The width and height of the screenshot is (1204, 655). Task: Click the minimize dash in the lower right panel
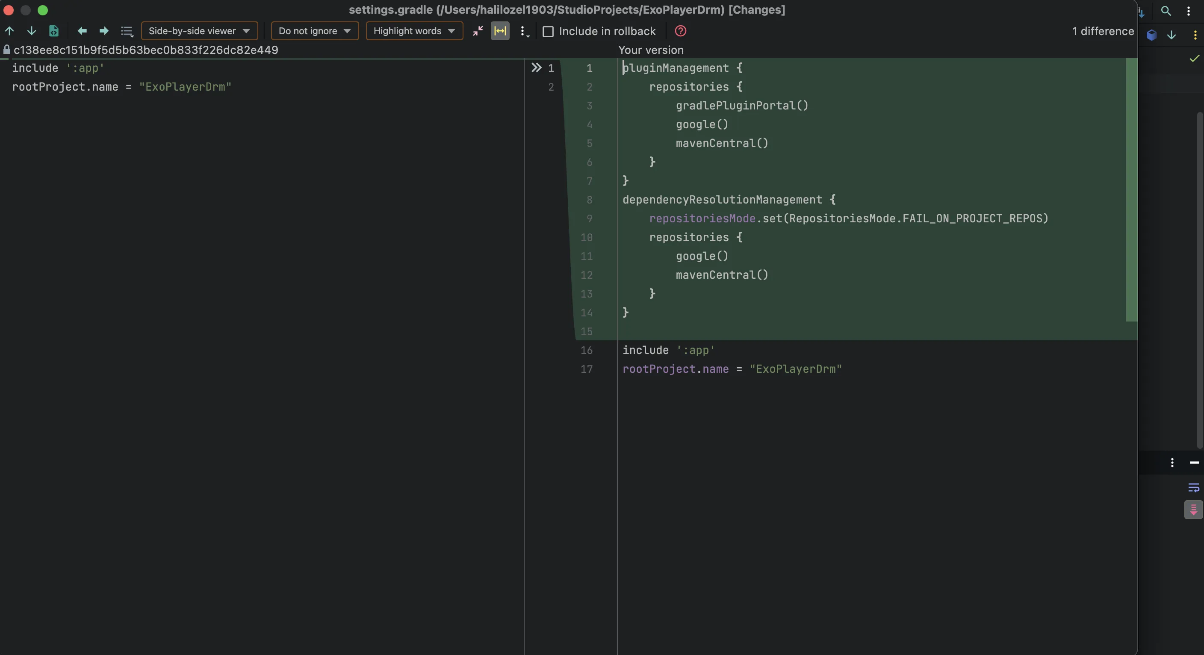[1194, 462]
